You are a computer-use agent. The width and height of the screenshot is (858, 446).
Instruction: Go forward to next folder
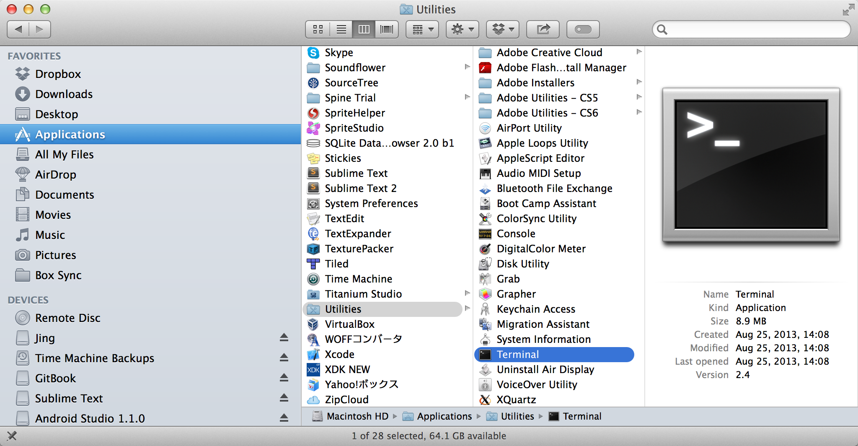pos(40,29)
